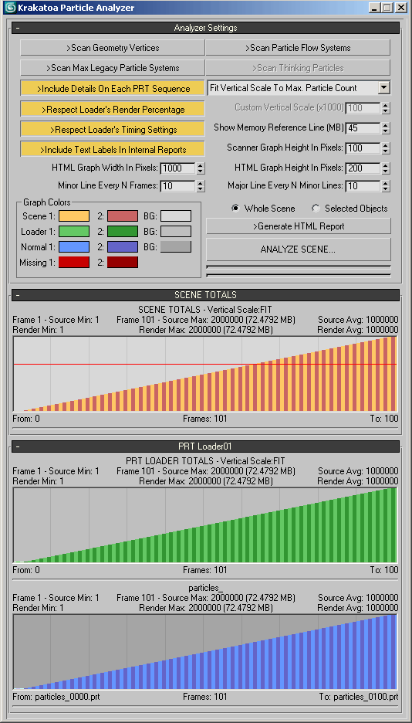Click the Custom Vertical Scale field
The image size is (412, 723).
click(363, 108)
